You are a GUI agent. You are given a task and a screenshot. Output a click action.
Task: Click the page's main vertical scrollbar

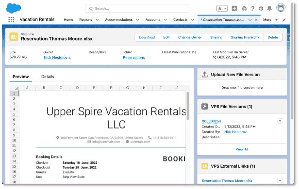(292, 61)
